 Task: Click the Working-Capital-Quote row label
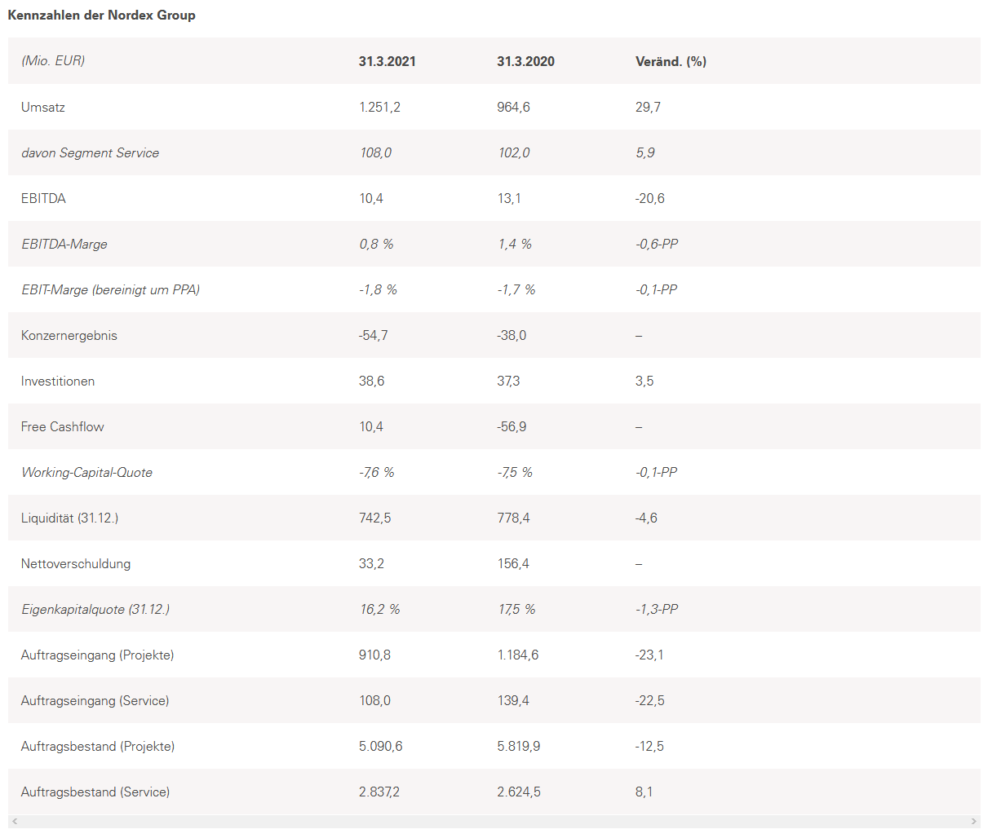click(x=86, y=472)
